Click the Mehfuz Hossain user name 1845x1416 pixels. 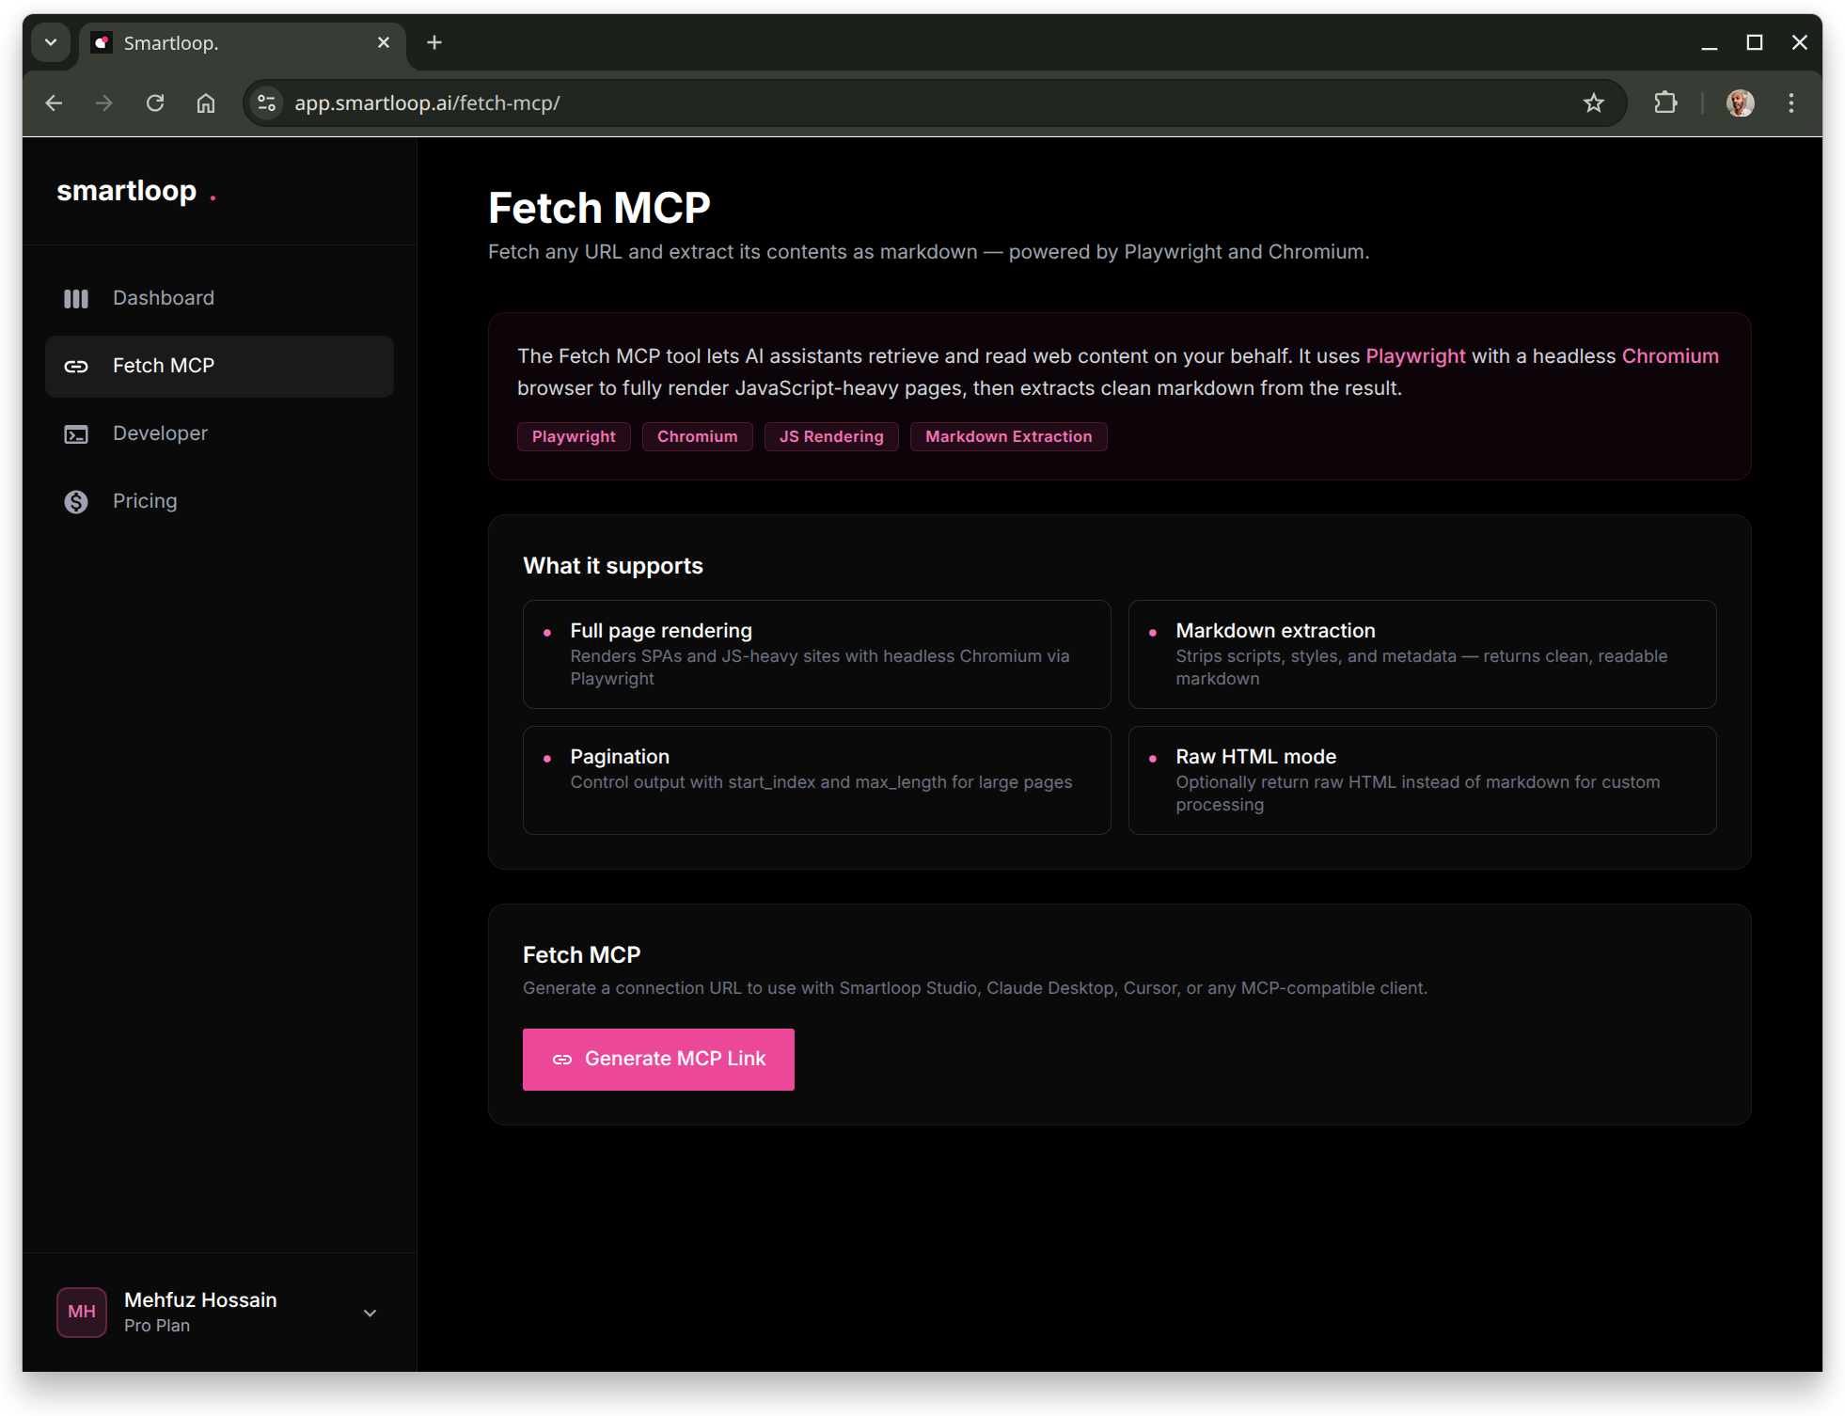pos(200,1300)
